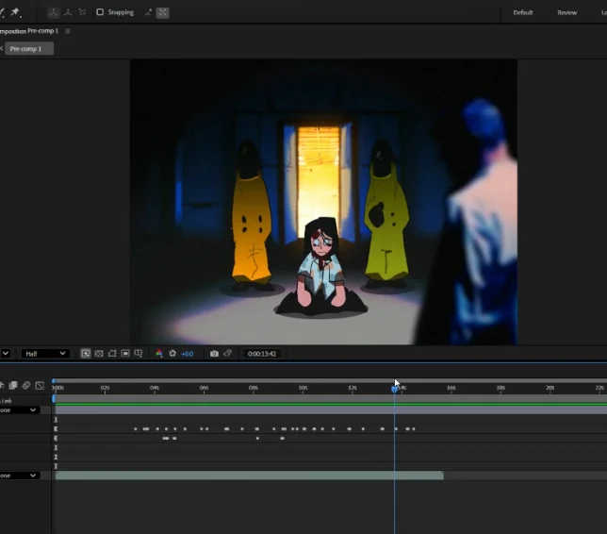This screenshot has height=534, width=607.
Task: Click the +0.0 exposure value
Action: [x=188, y=354]
